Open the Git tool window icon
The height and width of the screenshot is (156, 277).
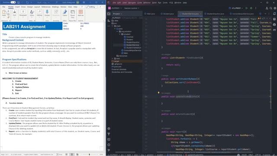(x=109, y=150)
